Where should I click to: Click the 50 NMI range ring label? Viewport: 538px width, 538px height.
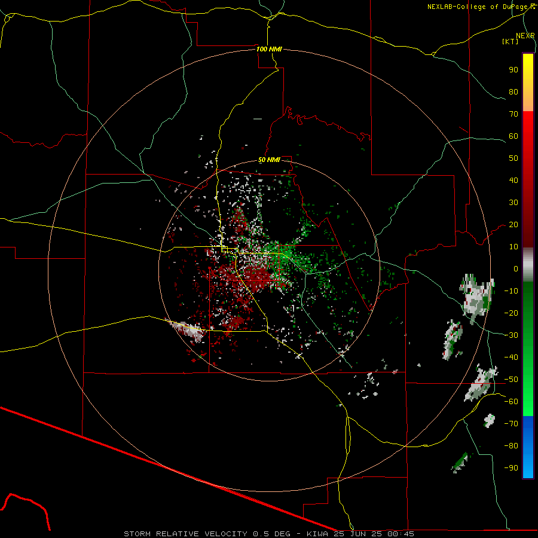[269, 160]
